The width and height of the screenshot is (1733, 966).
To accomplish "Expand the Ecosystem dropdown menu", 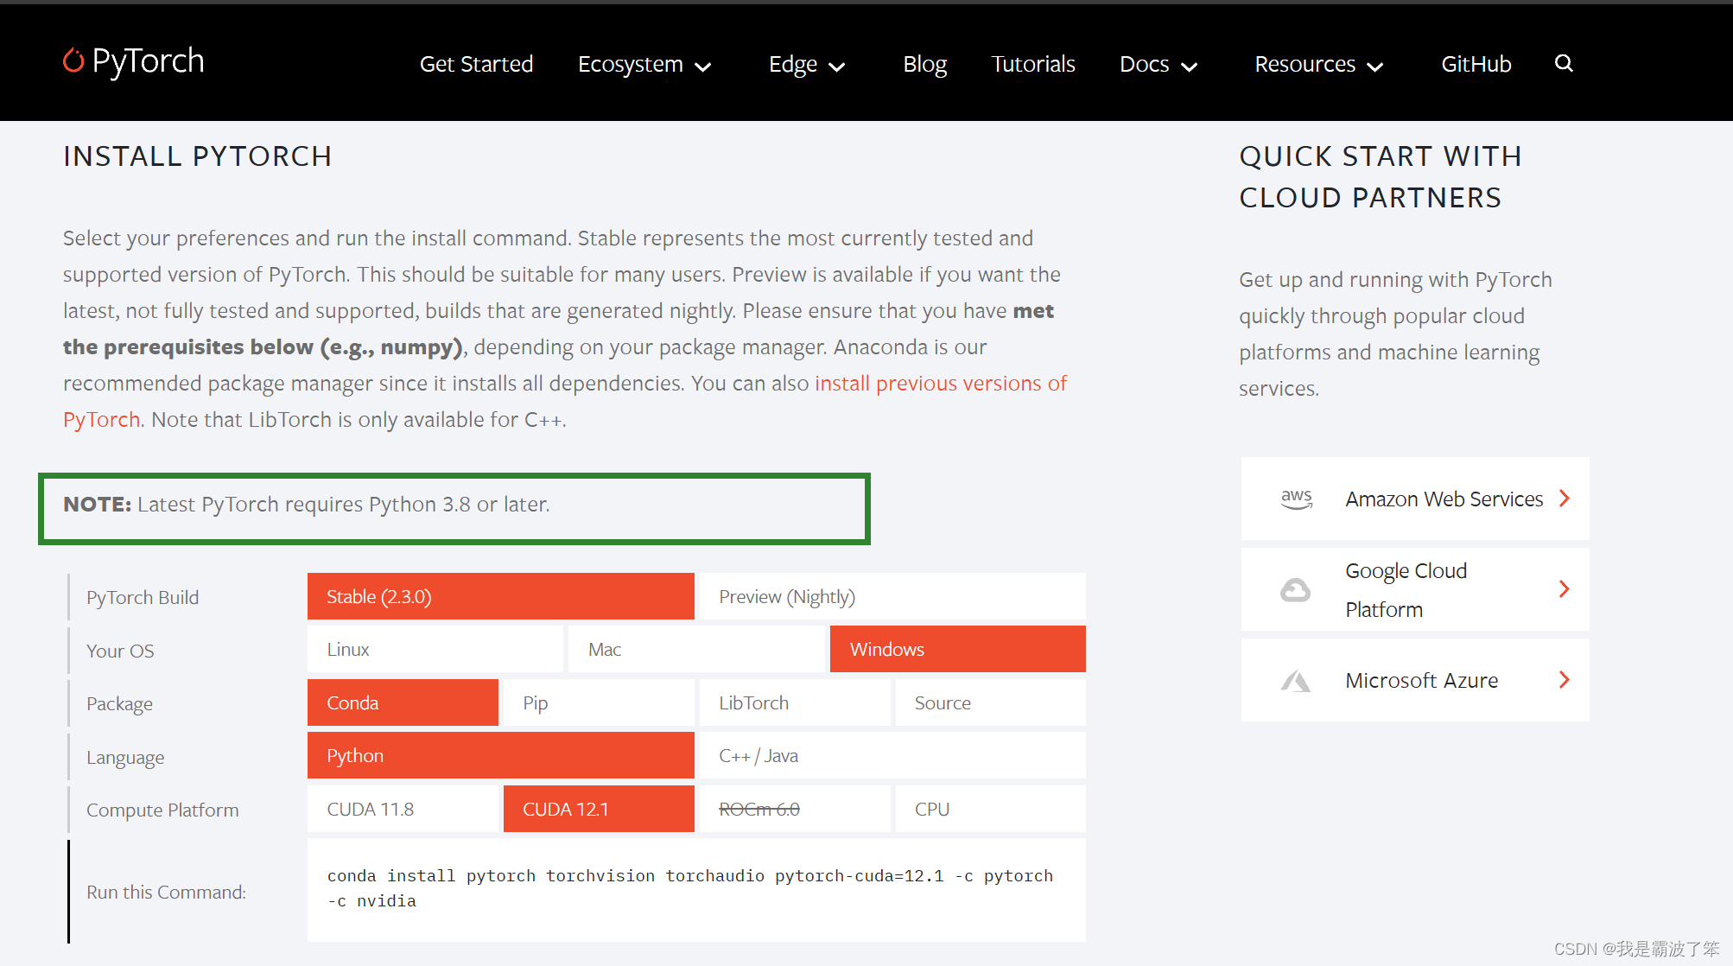I will 644,65.
